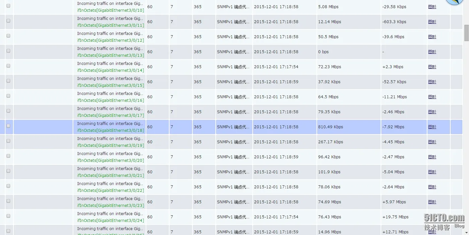Click ifInOctets[GigabitEthernet3/0/16] key text
The image size is (469, 235).
point(111,101)
